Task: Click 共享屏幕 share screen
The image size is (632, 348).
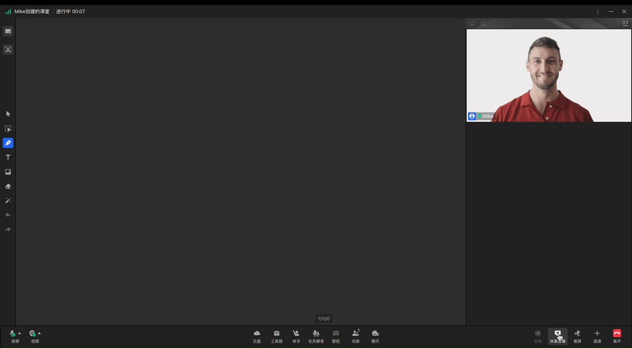Action: pyautogui.click(x=558, y=337)
